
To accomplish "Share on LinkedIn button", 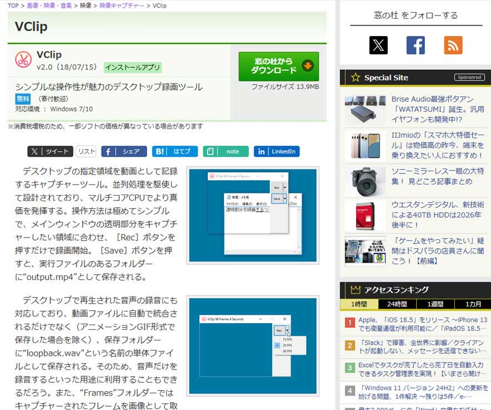I will pyautogui.click(x=276, y=151).
